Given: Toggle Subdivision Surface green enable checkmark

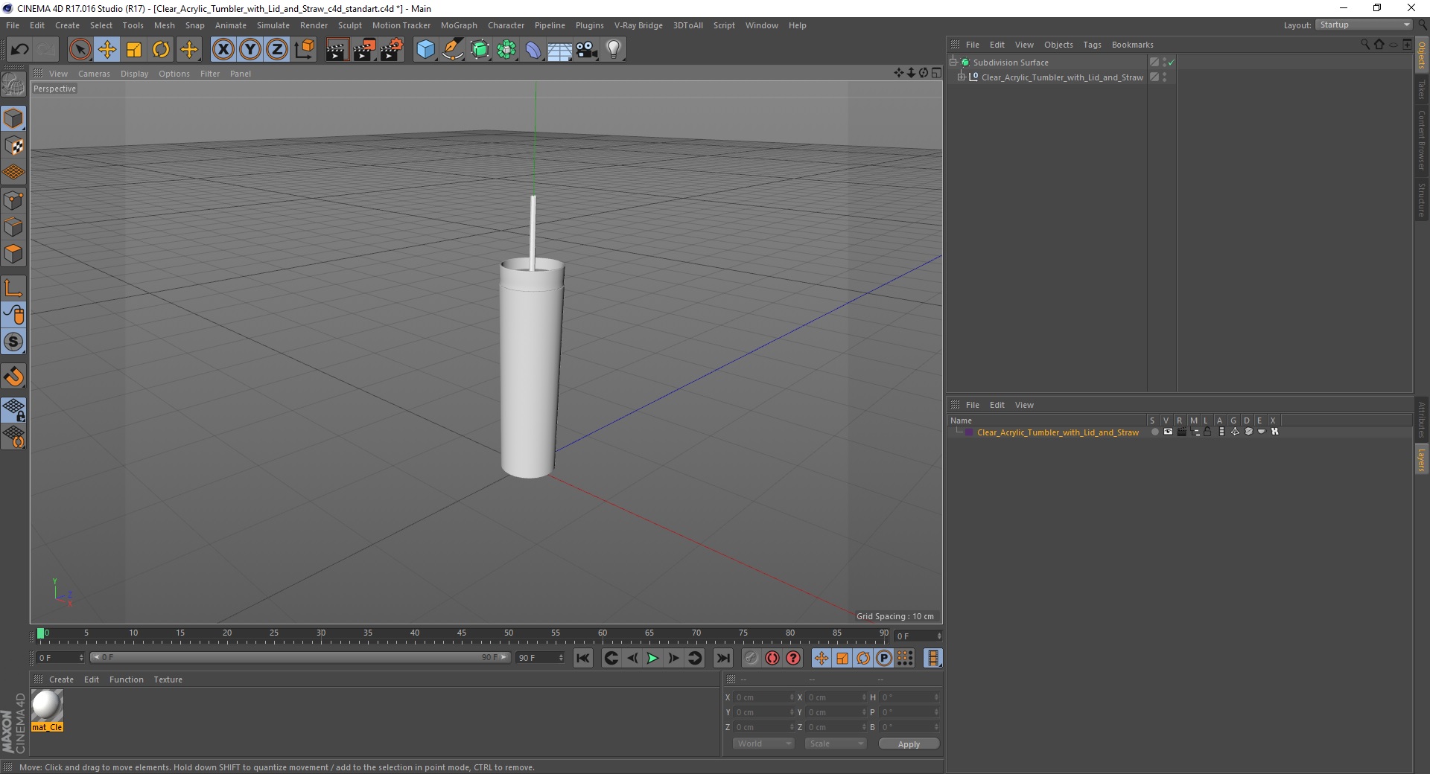Looking at the screenshot, I should 1171,63.
